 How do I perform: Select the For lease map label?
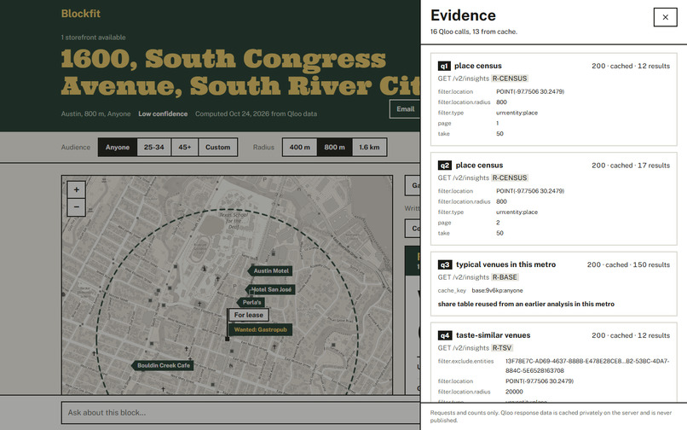pyautogui.click(x=248, y=315)
